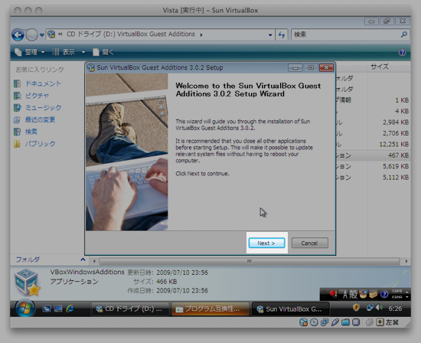Expand the address bar history dropdown
Screen dimensions: 421x343
tap(270, 35)
